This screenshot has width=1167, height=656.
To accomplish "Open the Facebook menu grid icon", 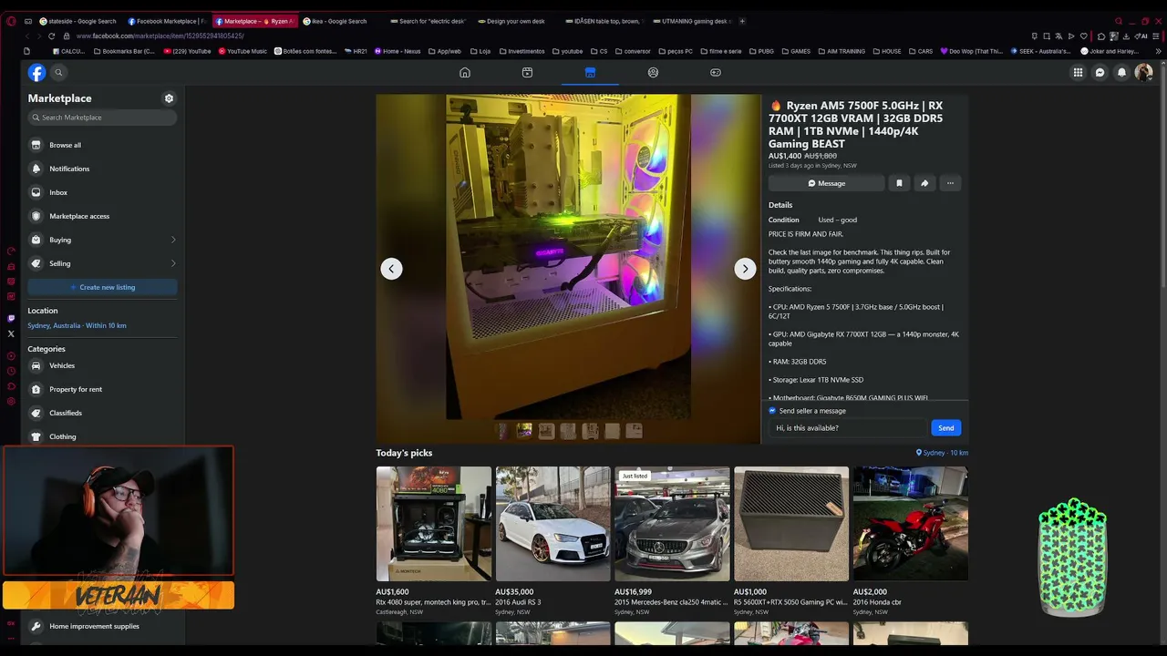I will [x=1078, y=73].
